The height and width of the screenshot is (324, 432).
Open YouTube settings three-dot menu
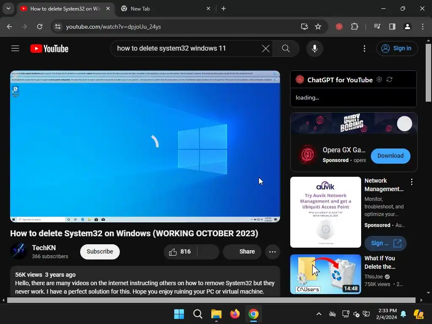pyautogui.click(x=364, y=49)
